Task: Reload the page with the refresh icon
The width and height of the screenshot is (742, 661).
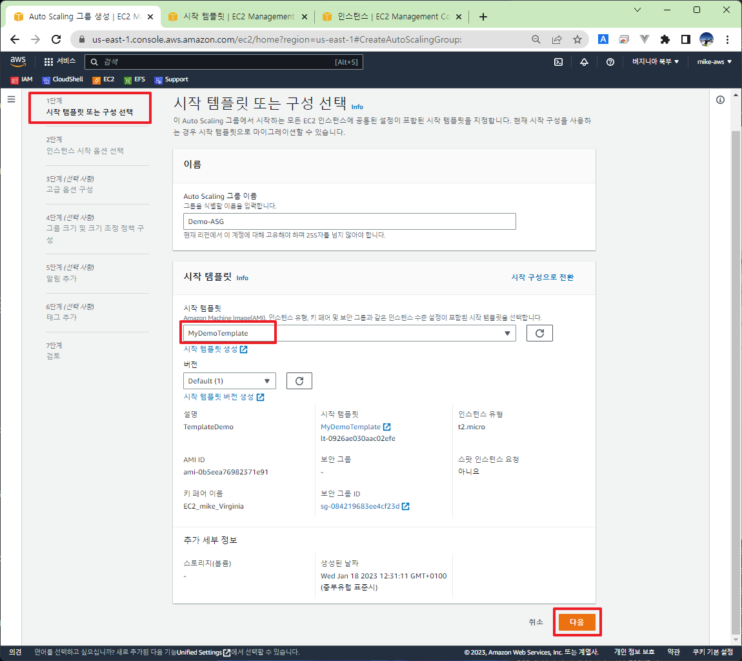Action: [56, 39]
